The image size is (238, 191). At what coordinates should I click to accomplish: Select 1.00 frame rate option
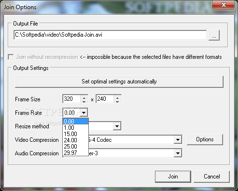tap(76, 128)
